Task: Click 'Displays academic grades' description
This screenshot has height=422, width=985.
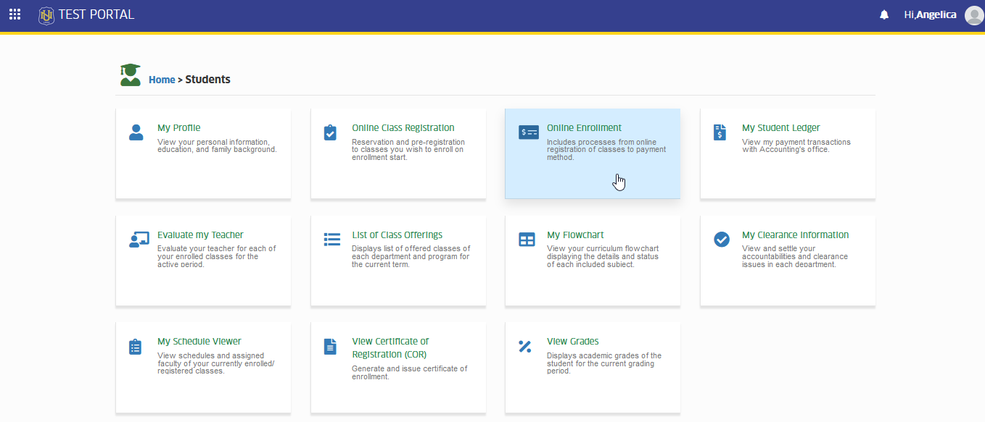Action: click(x=604, y=363)
